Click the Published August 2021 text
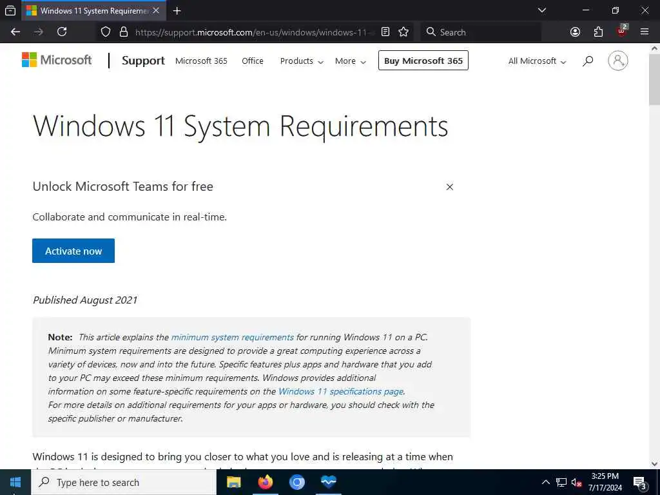Screen dimensions: 660x495 [85, 300]
